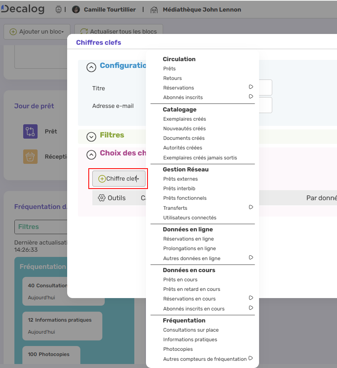Viewport: 337px width, 368px height.
Task: Click the device icon next to Decalog logo
Action: [58, 10]
